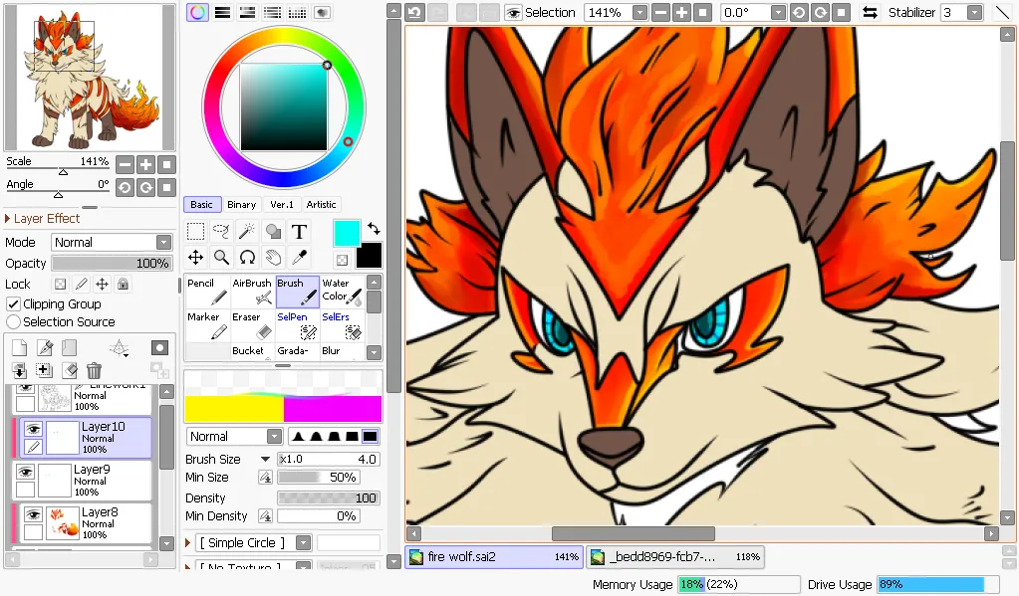Swap foreground and background colors
The height and width of the screenshot is (596, 1019).
click(374, 229)
